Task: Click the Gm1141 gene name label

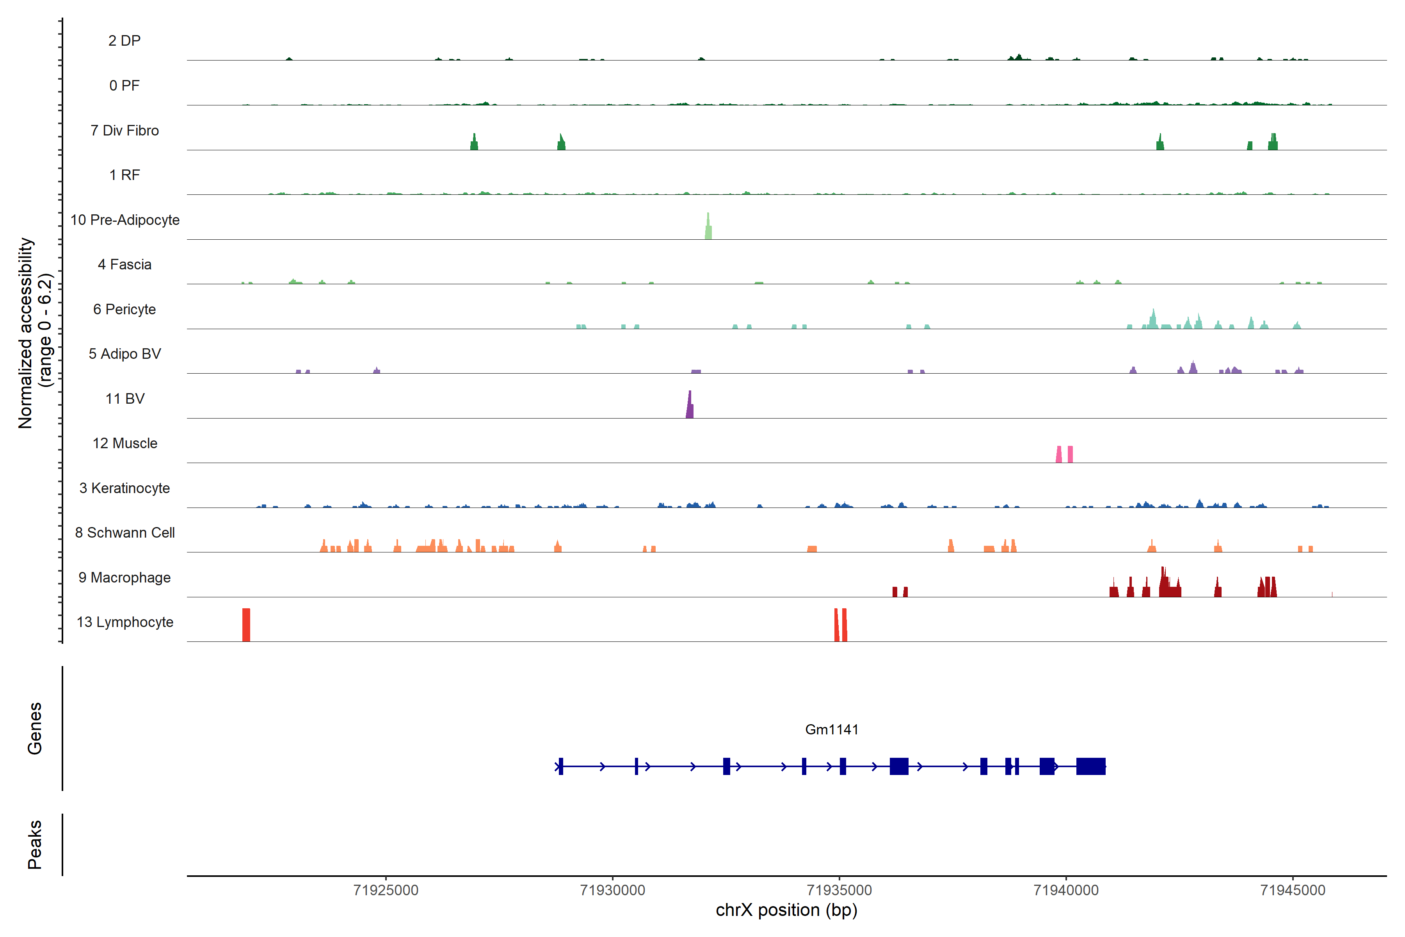Action: coord(832,730)
